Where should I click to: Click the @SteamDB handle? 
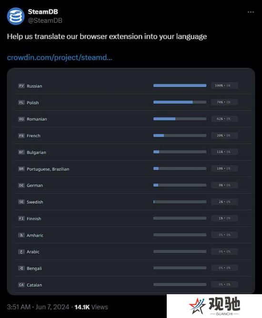tap(45, 20)
